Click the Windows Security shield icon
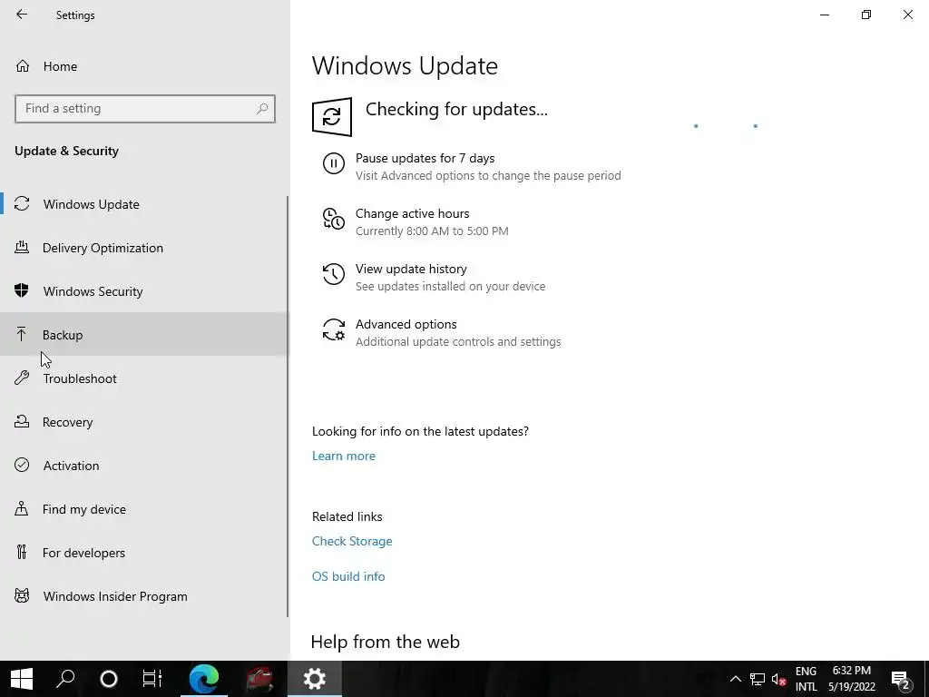Image resolution: width=929 pixels, height=697 pixels. coord(22,290)
